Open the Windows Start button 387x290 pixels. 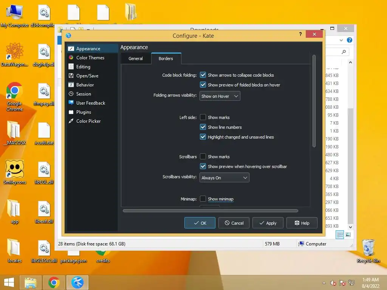pyautogui.click(x=9, y=282)
